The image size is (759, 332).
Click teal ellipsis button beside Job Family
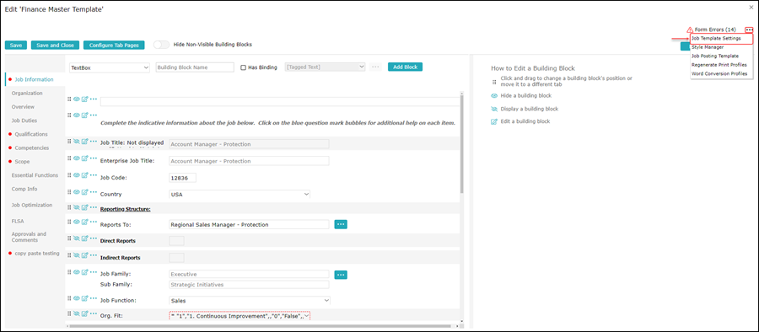[341, 275]
